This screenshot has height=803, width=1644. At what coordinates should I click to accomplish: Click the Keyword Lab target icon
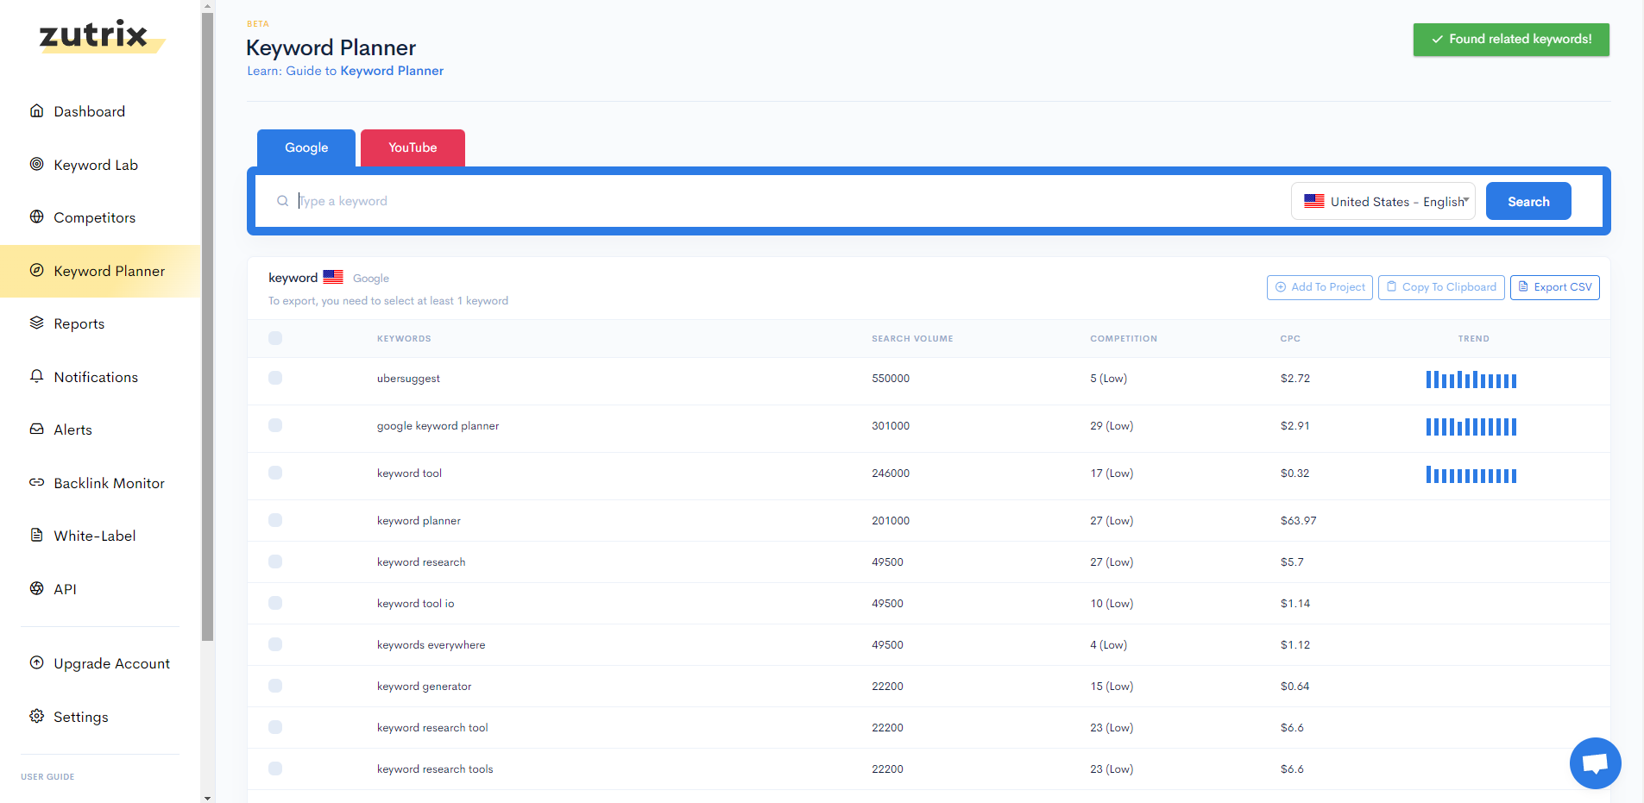(x=36, y=164)
